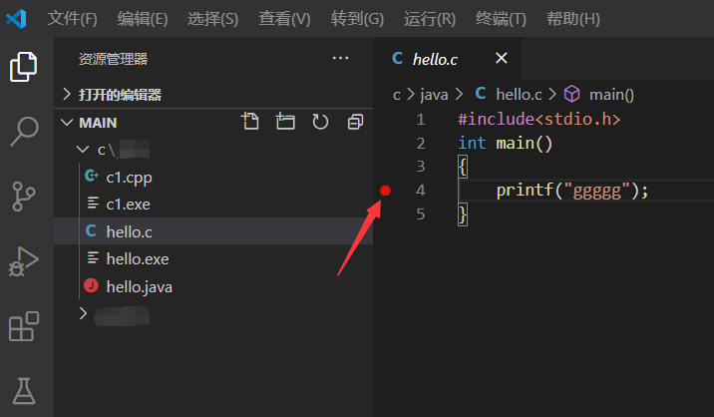Refresh the MAIN explorer tree
The width and height of the screenshot is (714, 417).
320,122
